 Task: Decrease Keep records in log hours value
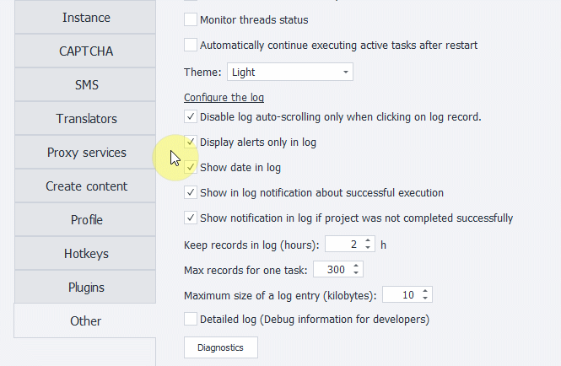pos(368,248)
